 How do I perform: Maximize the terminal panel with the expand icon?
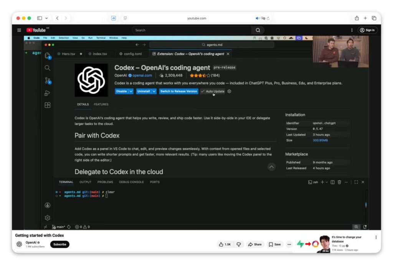356,182
